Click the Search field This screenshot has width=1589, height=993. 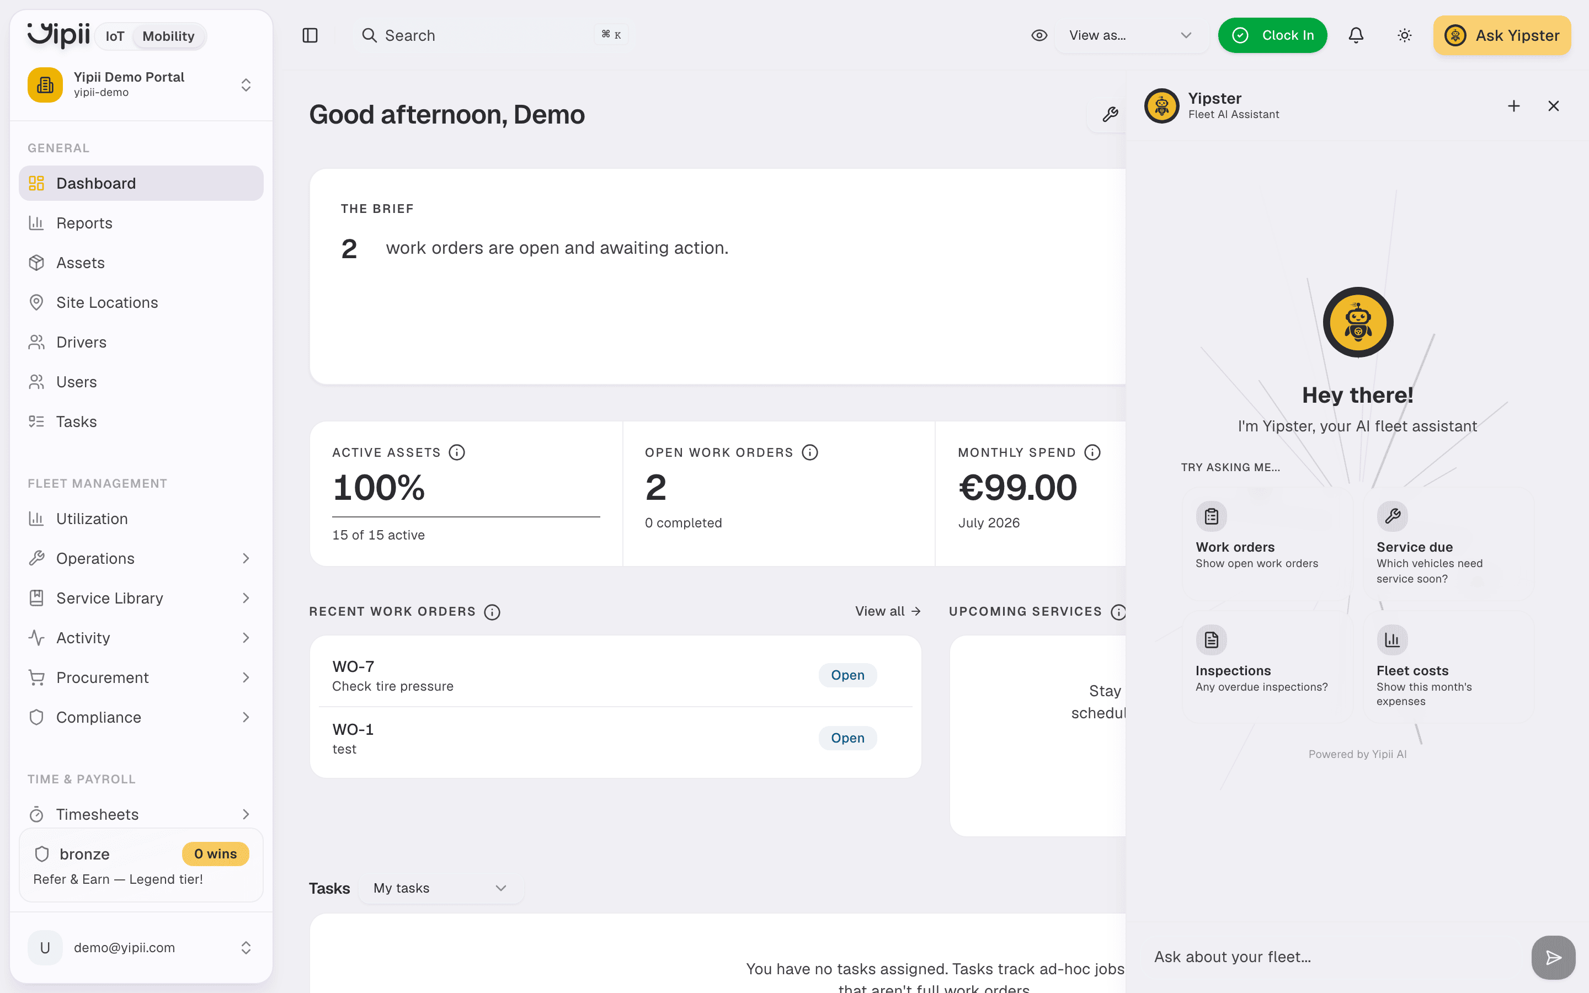[x=493, y=35]
